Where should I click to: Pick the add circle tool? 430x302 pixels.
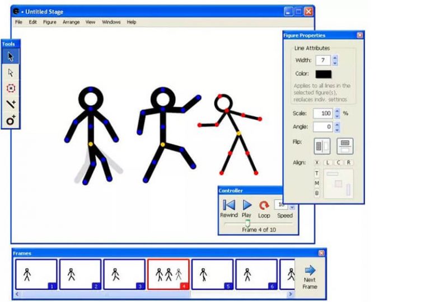tap(11, 120)
